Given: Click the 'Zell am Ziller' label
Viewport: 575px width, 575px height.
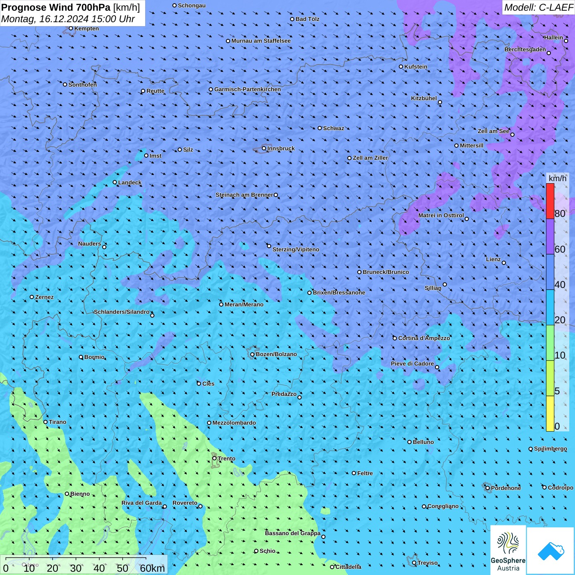Looking at the screenshot, I should [370, 158].
